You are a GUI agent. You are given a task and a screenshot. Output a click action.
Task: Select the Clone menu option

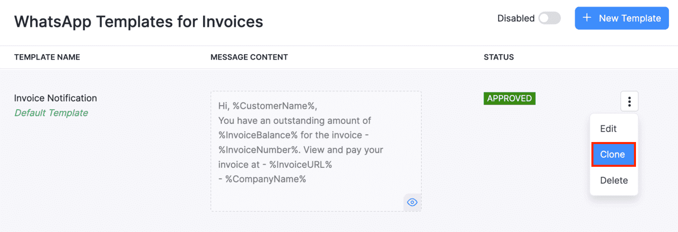point(613,155)
